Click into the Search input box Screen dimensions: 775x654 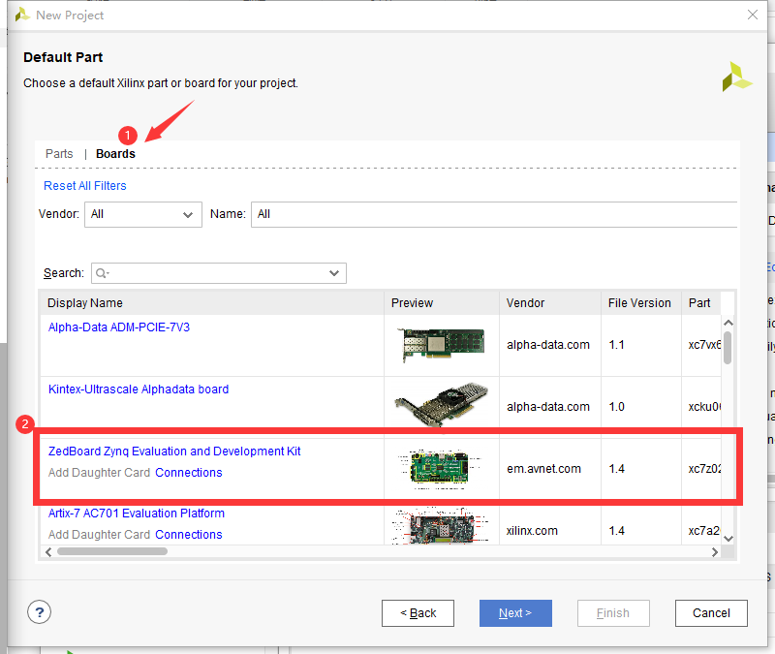[x=219, y=273]
